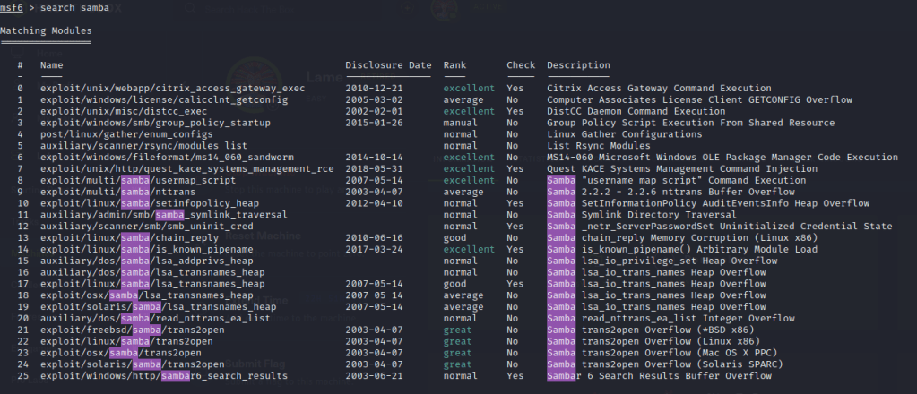
Task: Click the Name column header
Action: tap(52, 66)
